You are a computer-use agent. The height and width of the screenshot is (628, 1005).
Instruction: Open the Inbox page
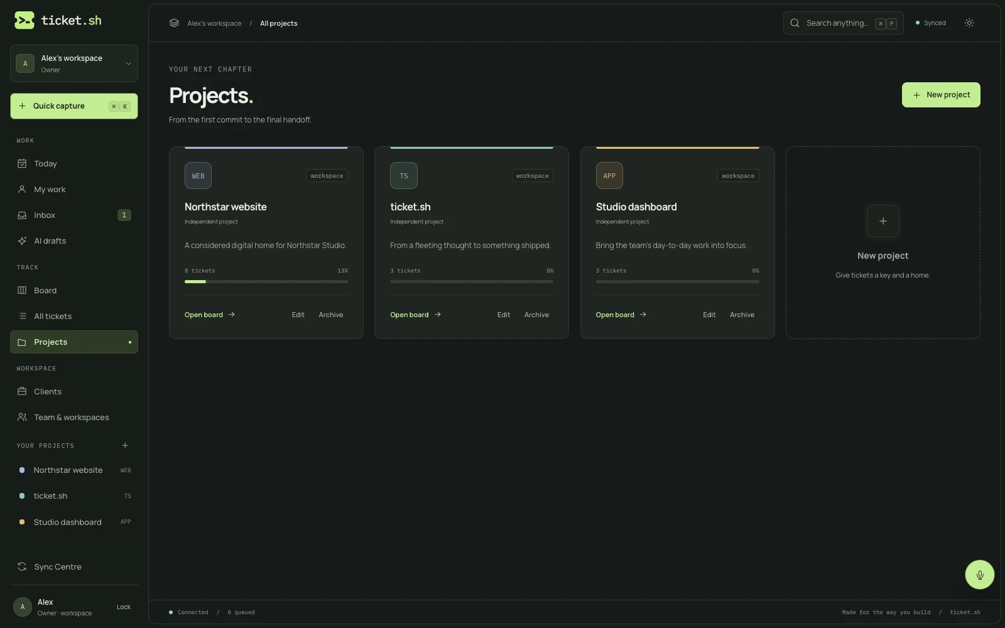point(74,215)
